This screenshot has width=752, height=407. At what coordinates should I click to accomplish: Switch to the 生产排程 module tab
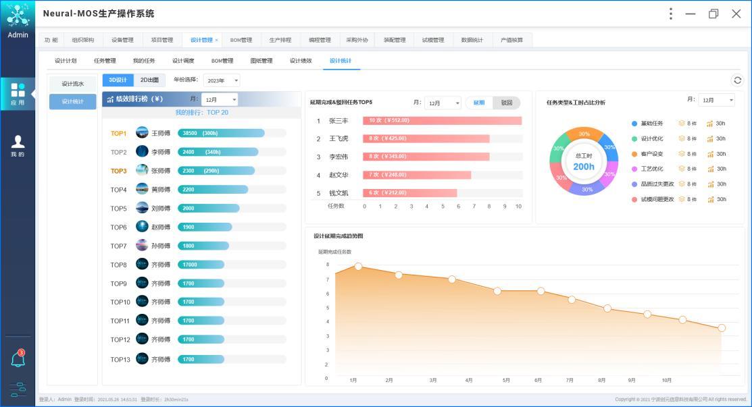pos(280,40)
